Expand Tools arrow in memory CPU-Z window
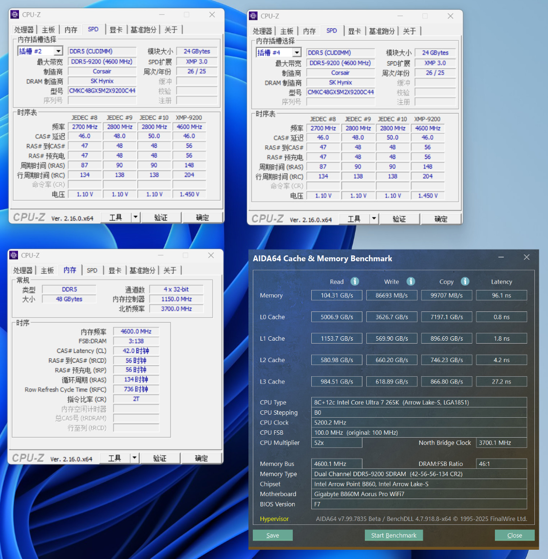Screen dimensions: 548x559 [134, 458]
